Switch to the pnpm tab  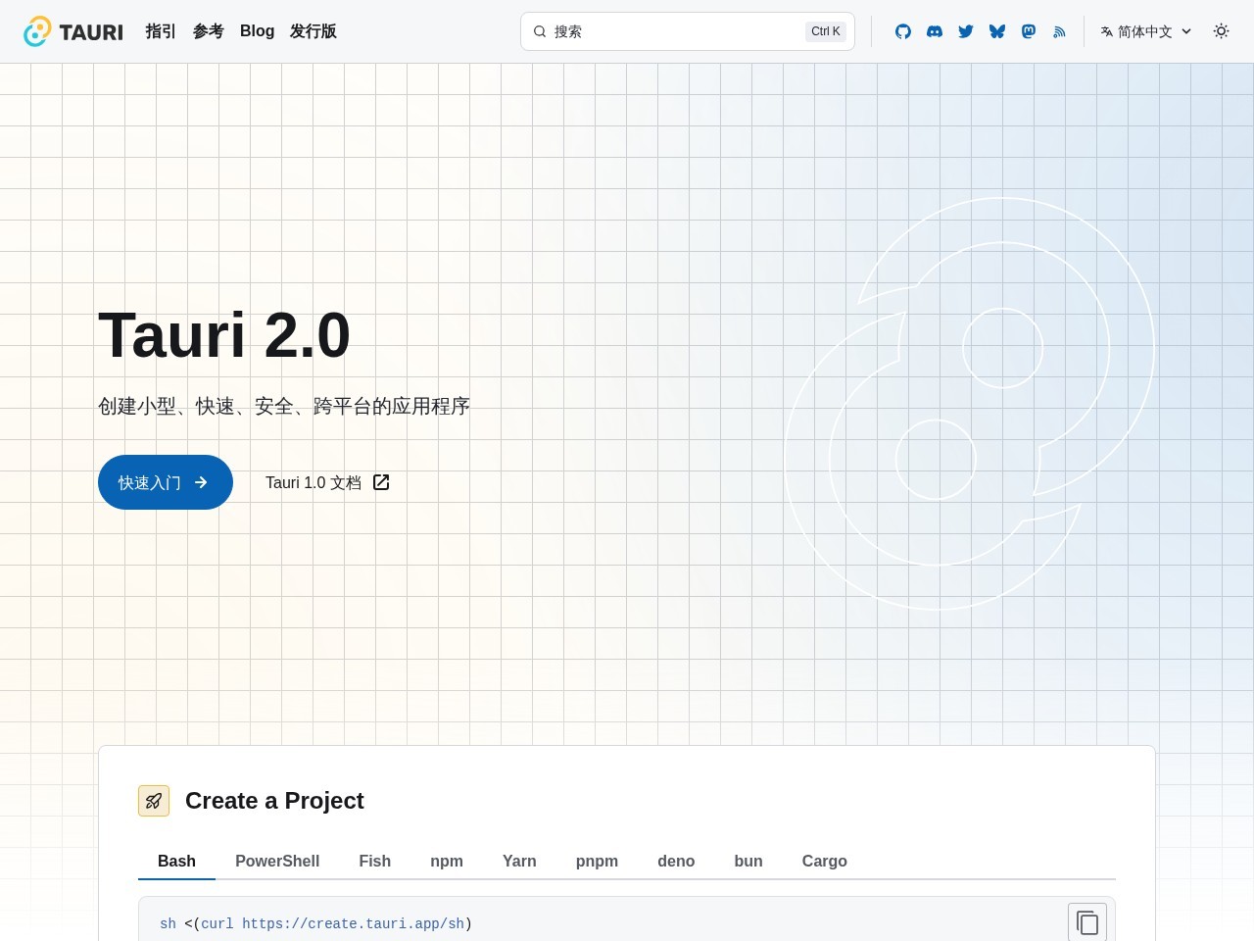(597, 861)
